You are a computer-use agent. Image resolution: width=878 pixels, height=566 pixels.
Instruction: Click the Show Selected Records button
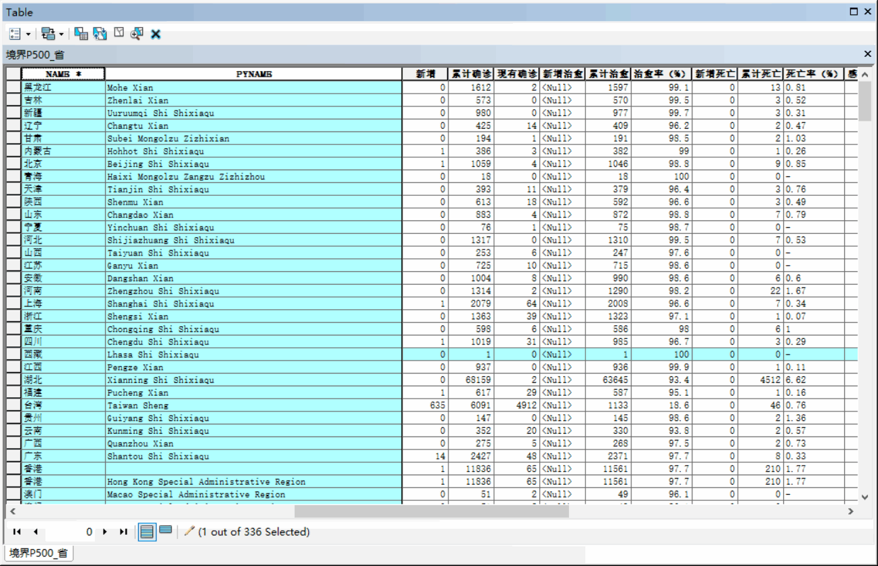[x=165, y=530]
